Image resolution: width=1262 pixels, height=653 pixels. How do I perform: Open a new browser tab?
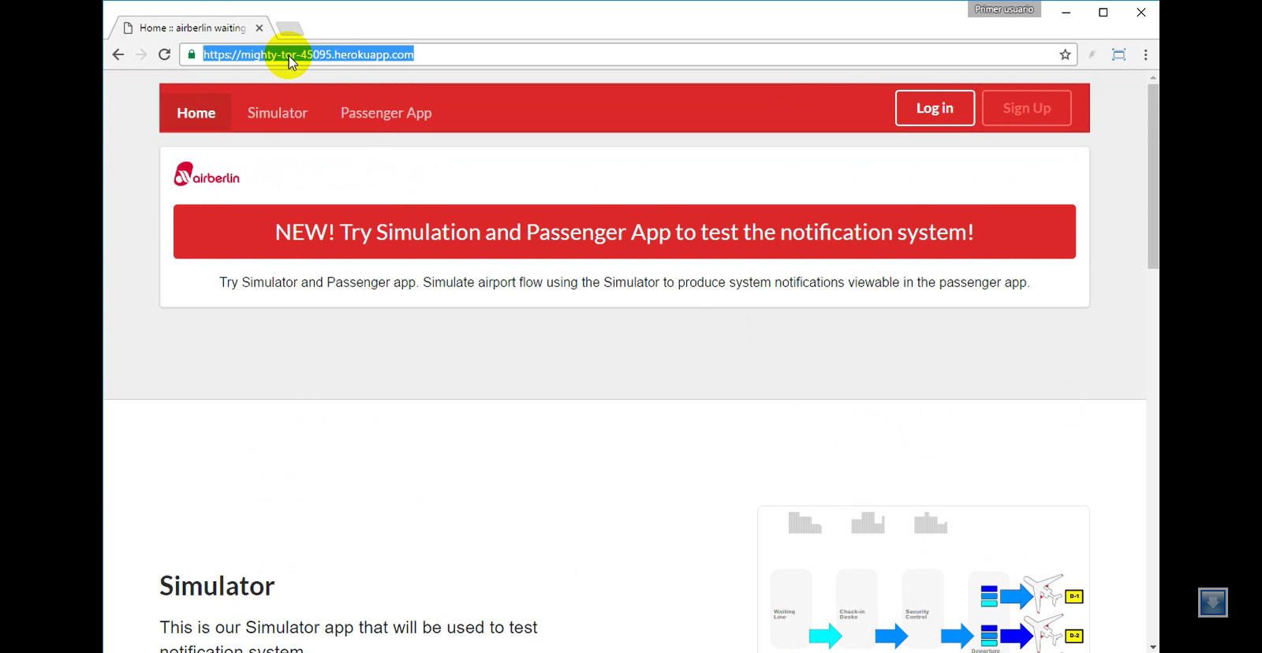(x=289, y=28)
